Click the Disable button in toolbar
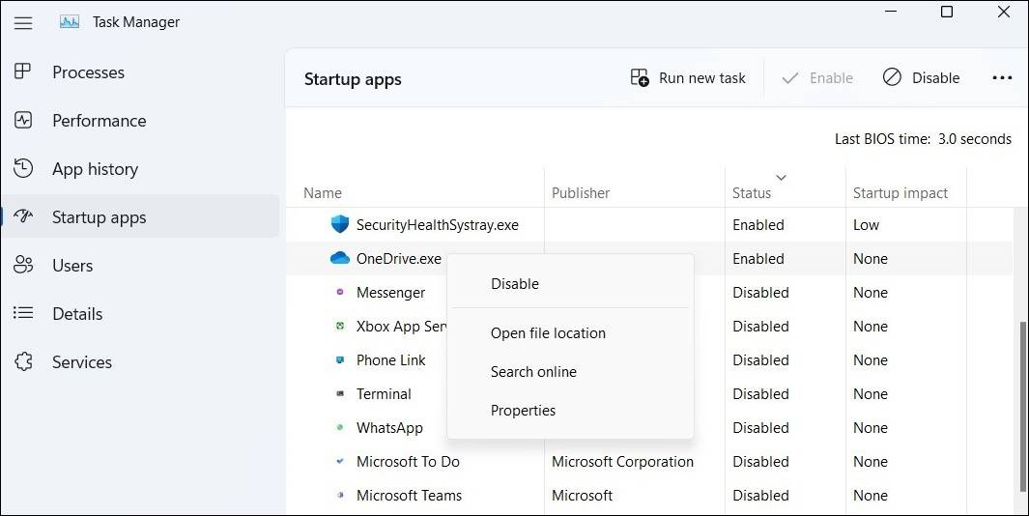Screen dimensions: 1029x516 (x=922, y=78)
